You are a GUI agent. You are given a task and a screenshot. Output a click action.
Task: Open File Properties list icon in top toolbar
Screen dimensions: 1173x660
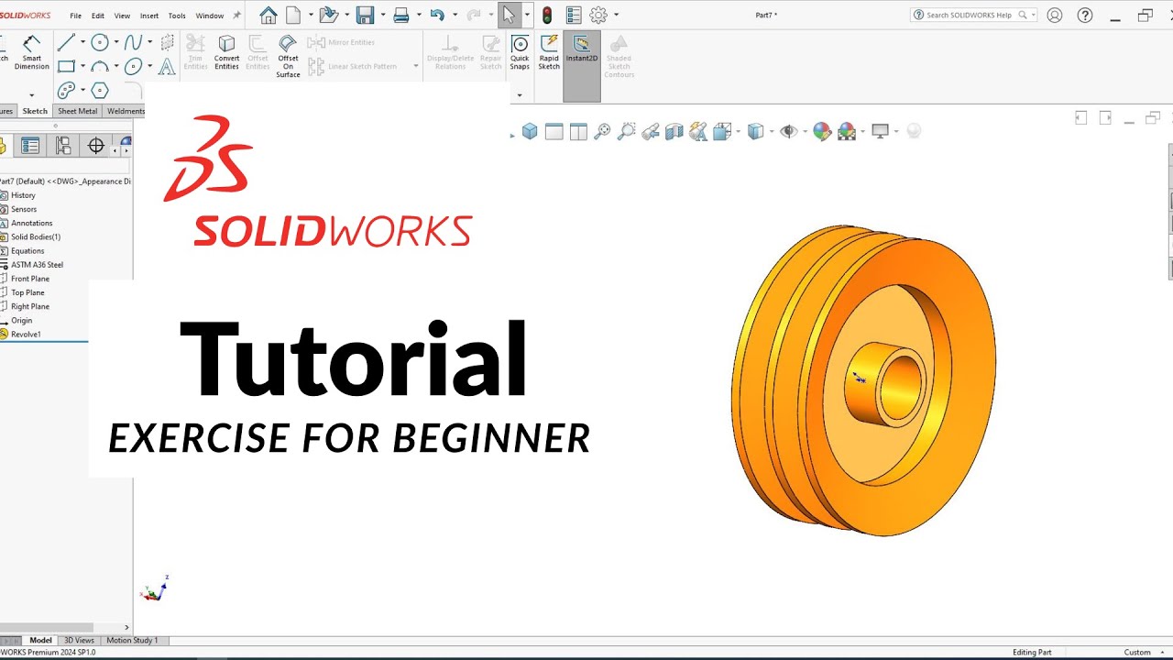coord(574,15)
